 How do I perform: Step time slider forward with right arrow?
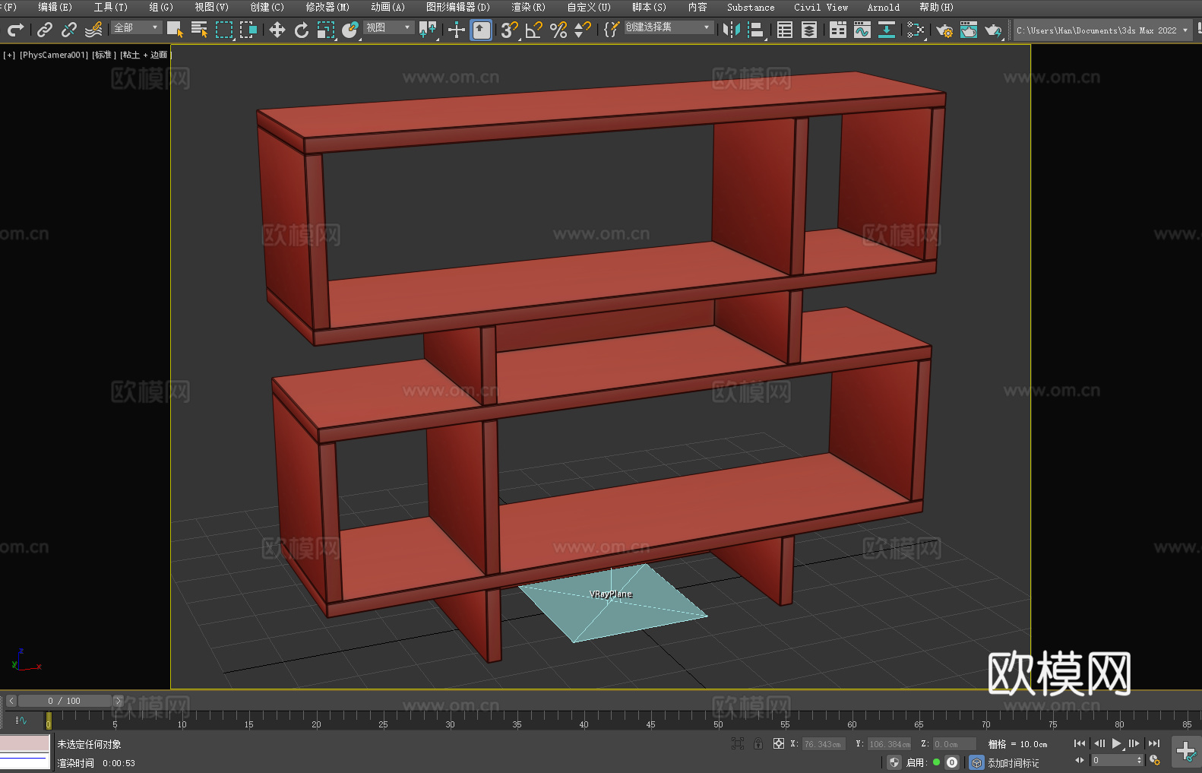[118, 701]
